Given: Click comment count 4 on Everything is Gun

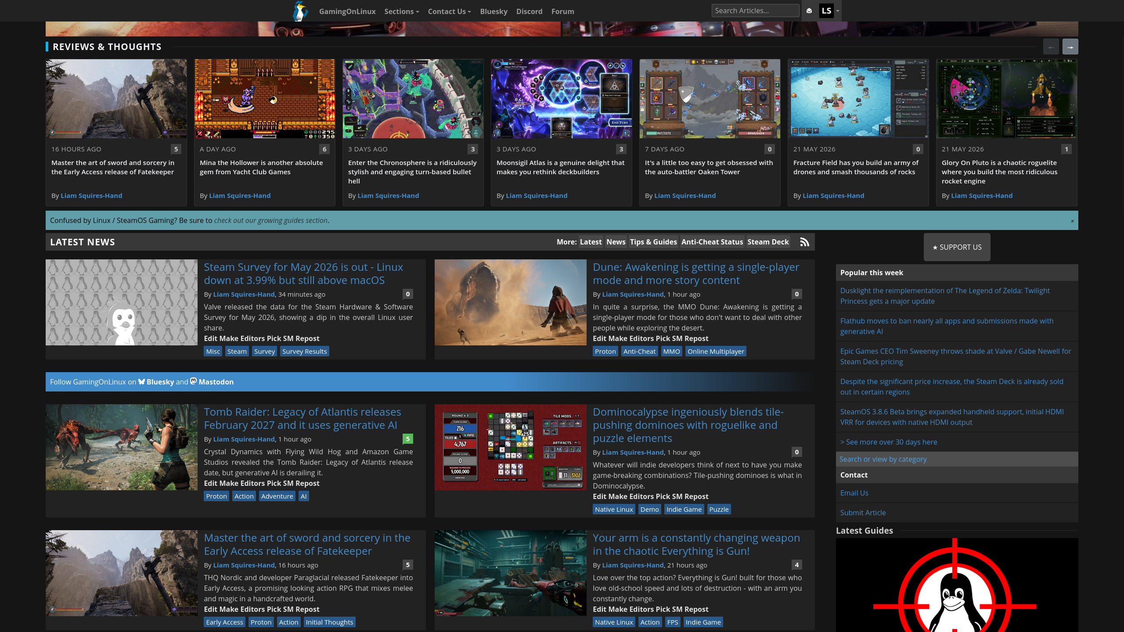Looking at the screenshot, I should click(x=796, y=565).
